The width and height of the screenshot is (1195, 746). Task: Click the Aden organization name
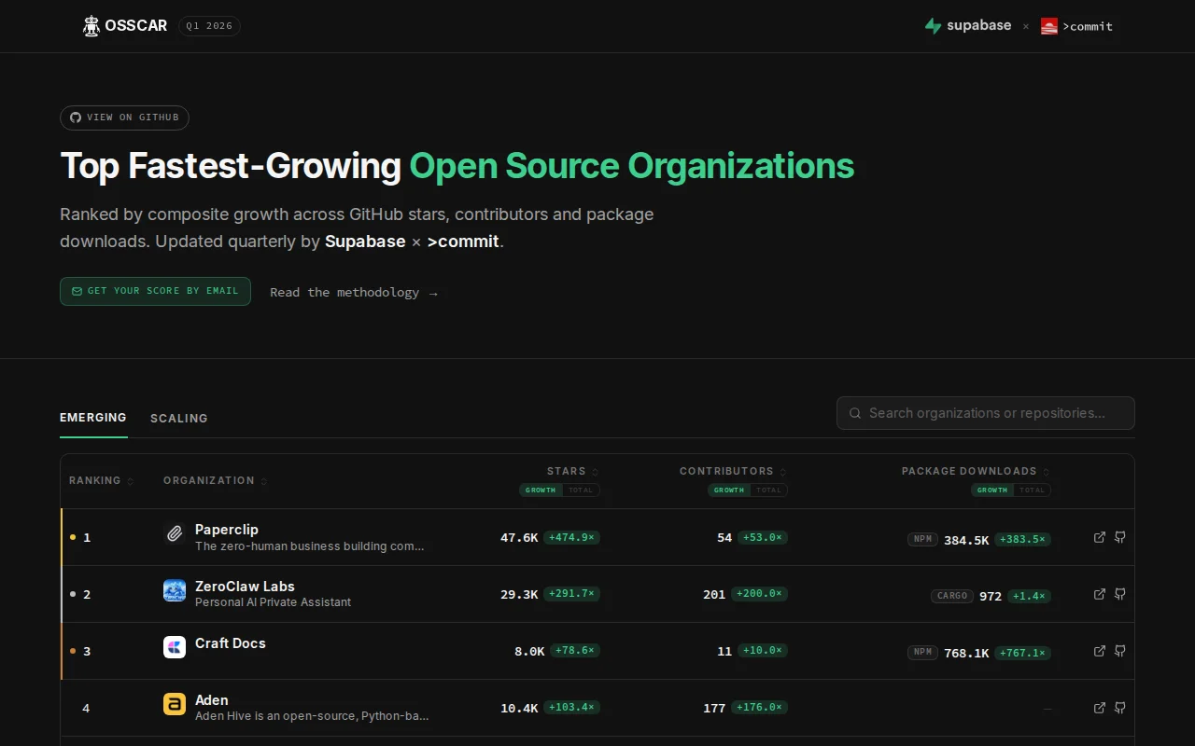point(212,699)
